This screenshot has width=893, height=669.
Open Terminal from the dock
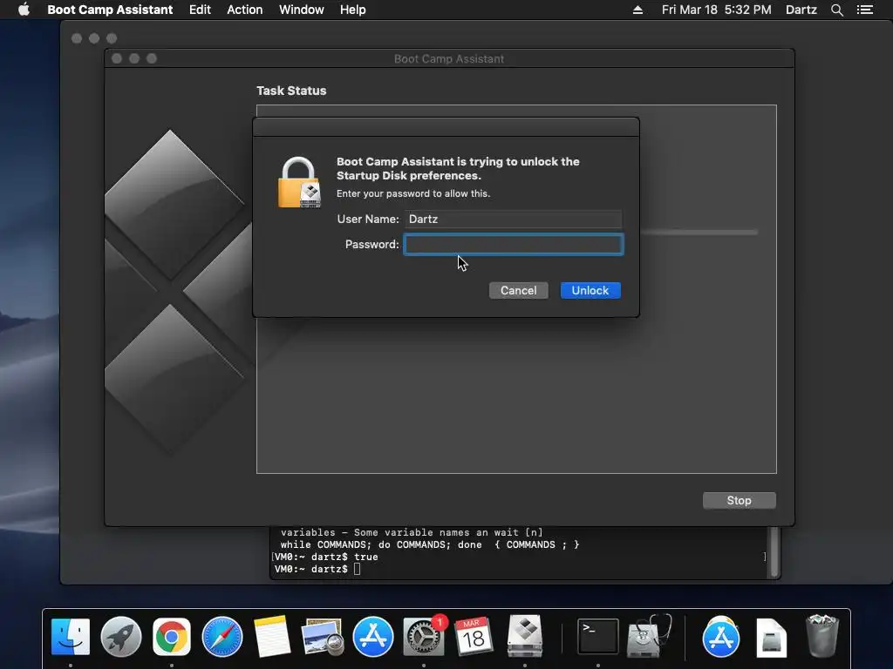pos(598,637)
